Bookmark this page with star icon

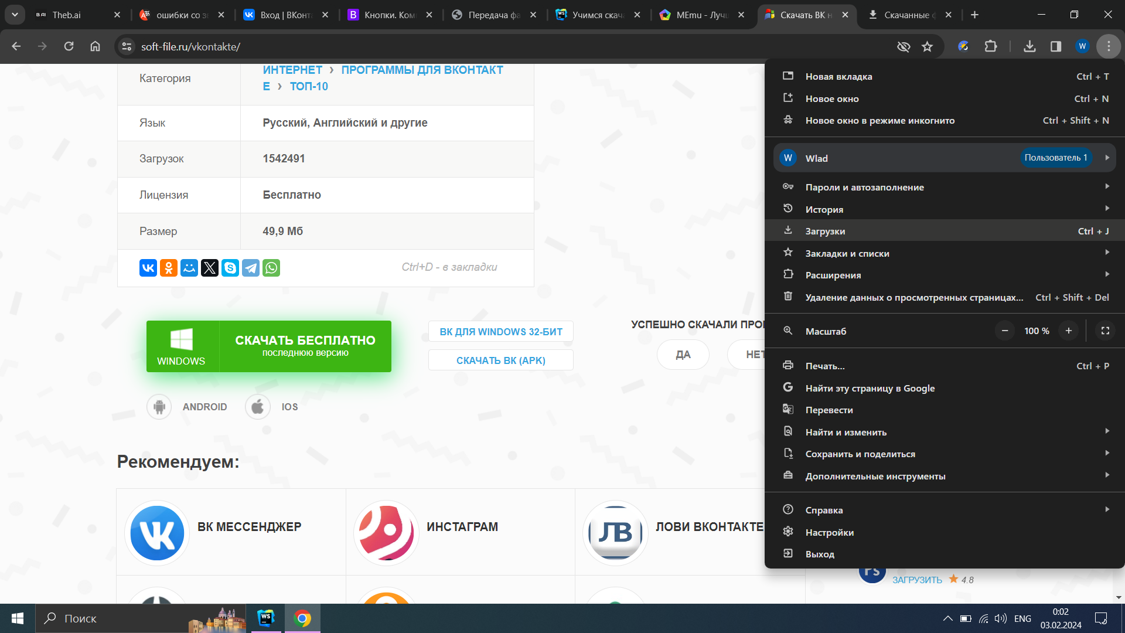927,46
